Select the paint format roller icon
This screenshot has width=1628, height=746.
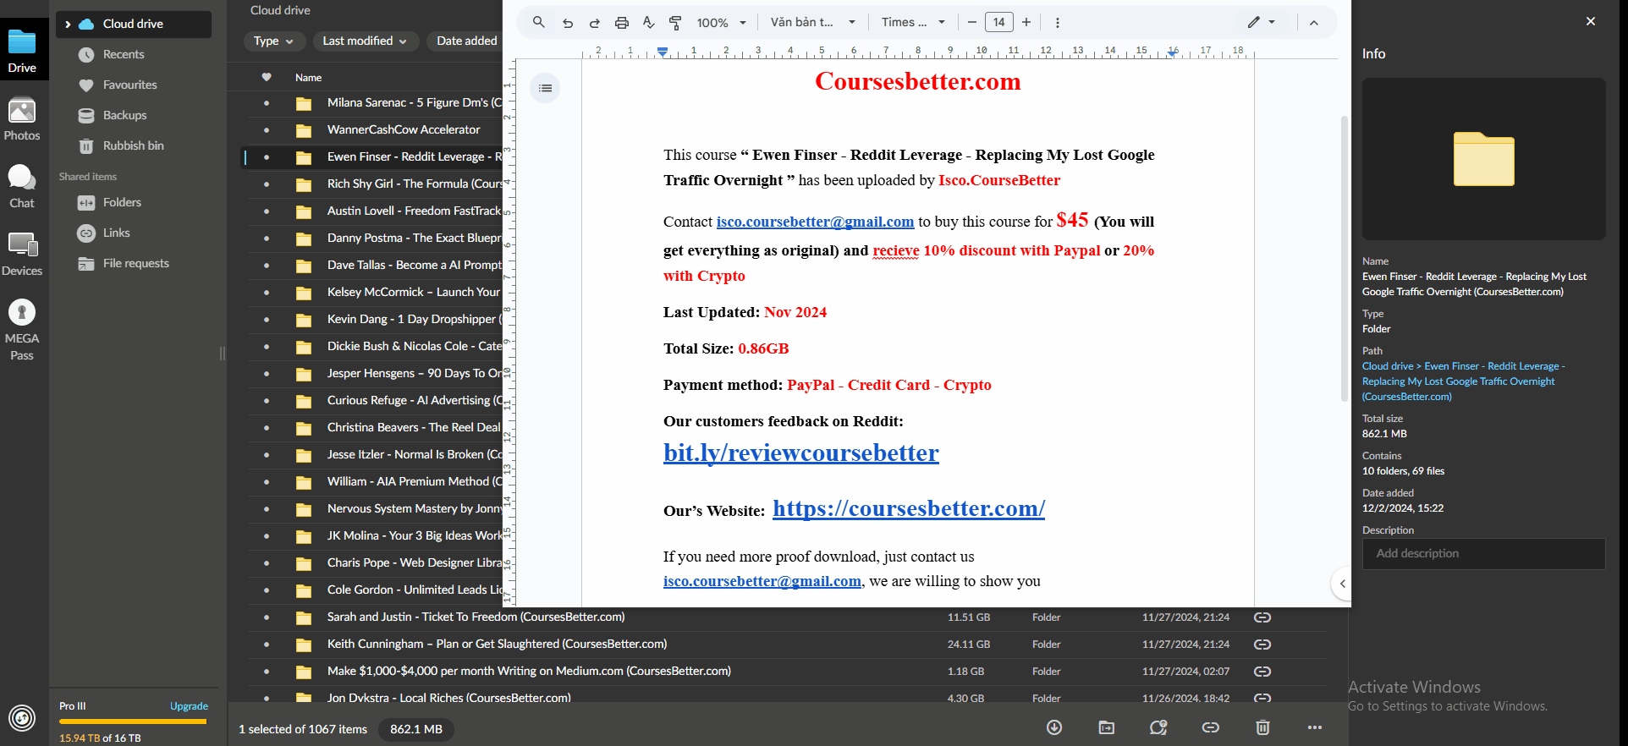675,23
